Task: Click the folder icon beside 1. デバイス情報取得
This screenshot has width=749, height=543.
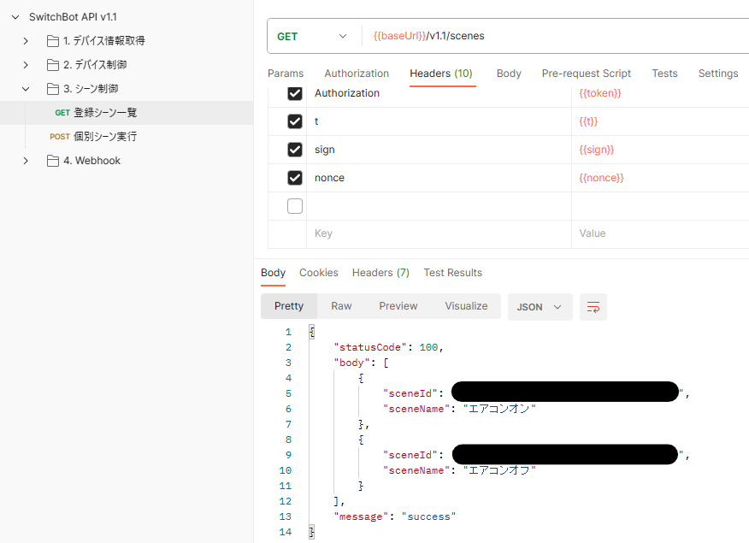Action: point(51,40)
